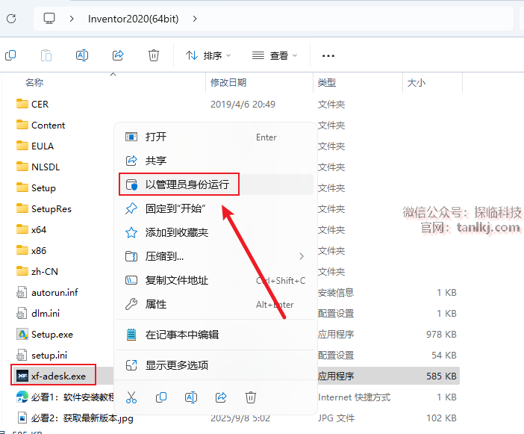Select the EULA folder
This screenshot has width=524, height=434.
35,146
